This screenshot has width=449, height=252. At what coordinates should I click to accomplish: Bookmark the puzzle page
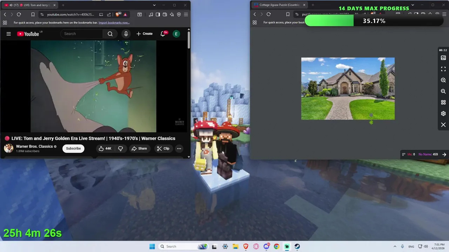(x=288, y=14)
